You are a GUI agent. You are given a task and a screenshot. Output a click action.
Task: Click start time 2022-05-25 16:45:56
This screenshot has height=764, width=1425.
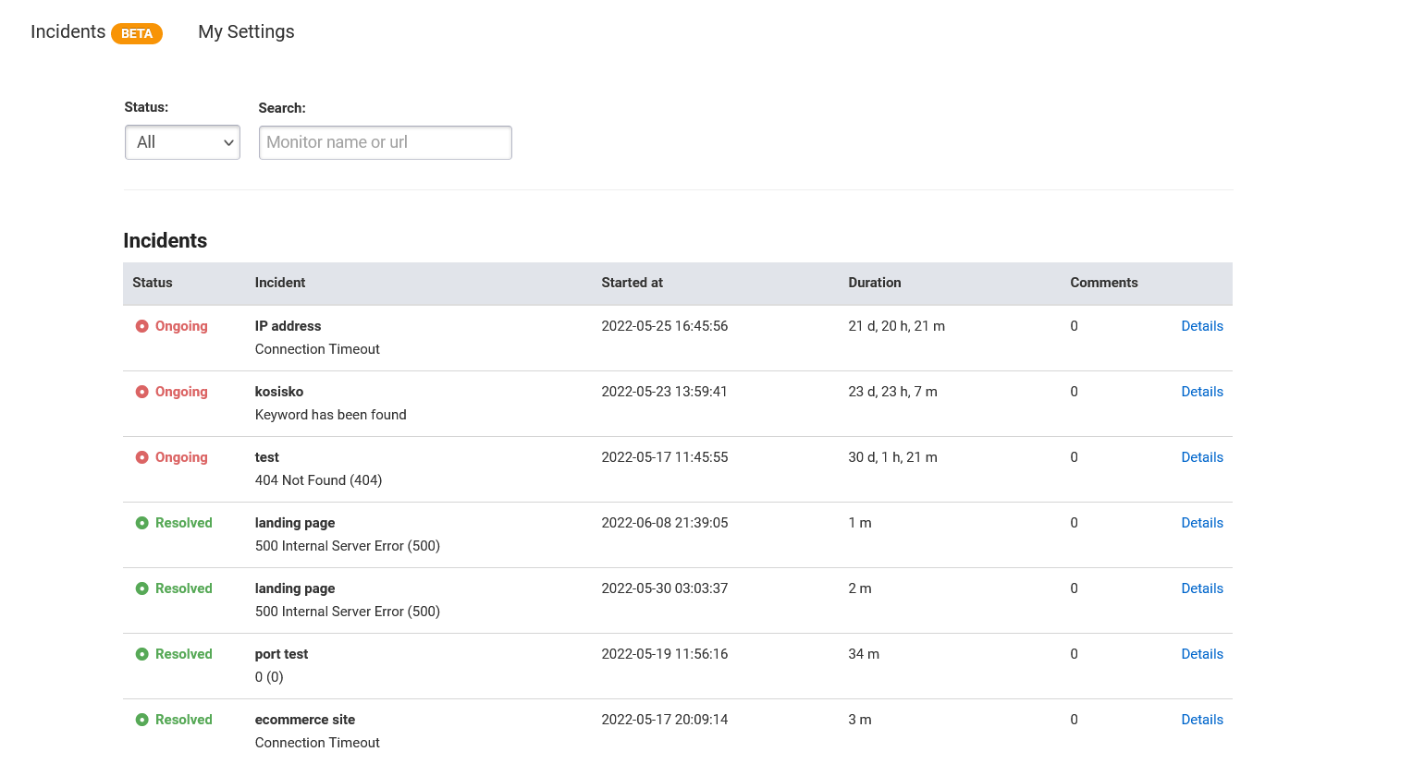click(x=665, y=326)
